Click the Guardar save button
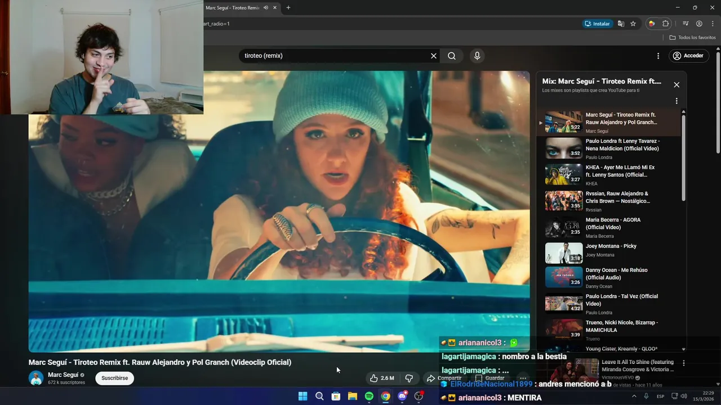 coord(490,379)
